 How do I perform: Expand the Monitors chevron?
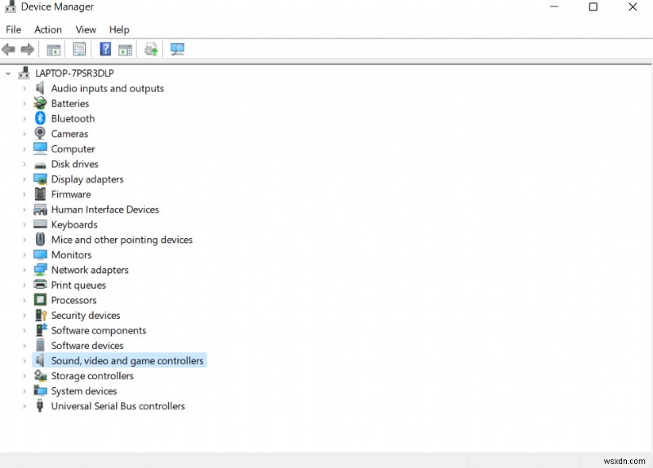(24, 254)
